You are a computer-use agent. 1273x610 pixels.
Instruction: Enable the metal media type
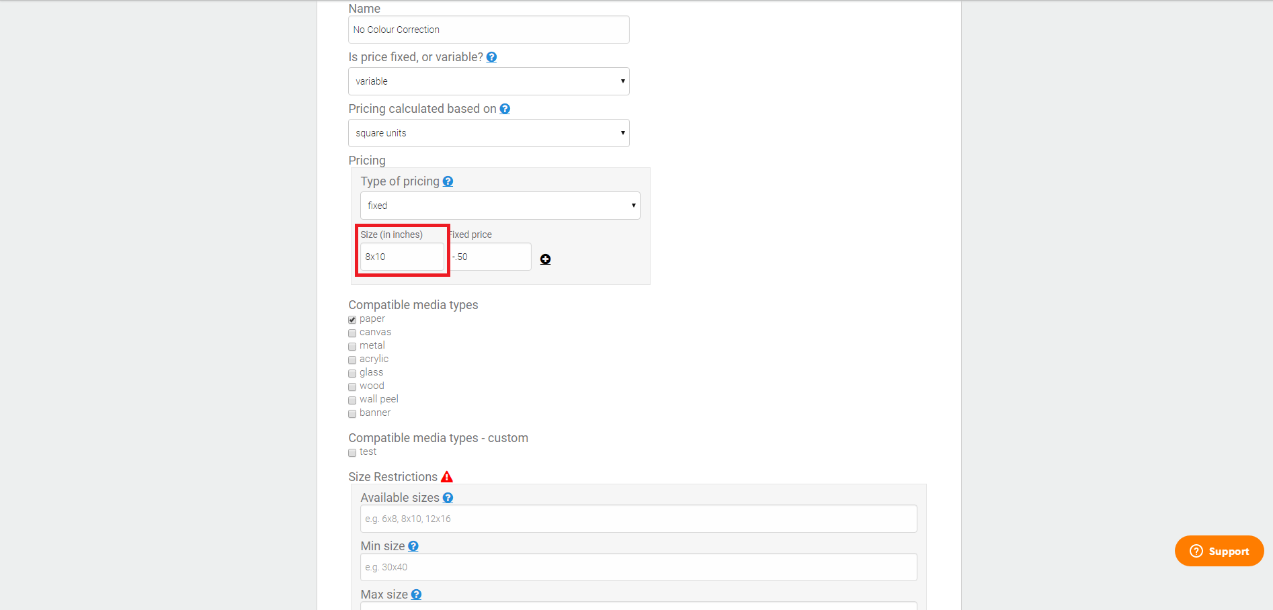coord(352,347)
